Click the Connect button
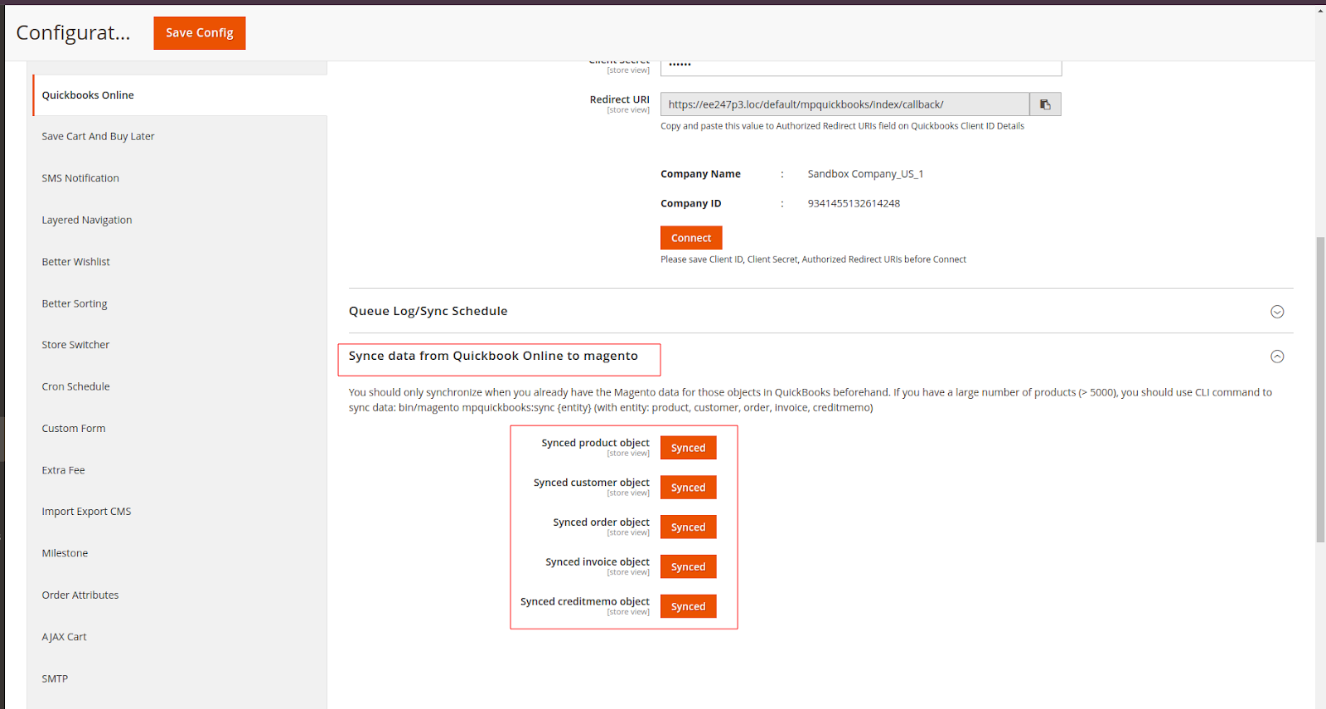 691,238
